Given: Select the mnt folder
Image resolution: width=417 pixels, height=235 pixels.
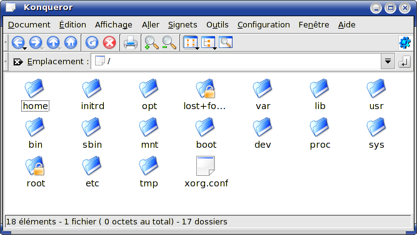Looking at the screenshot, I should pyautogui.click(x=149, y=133).
